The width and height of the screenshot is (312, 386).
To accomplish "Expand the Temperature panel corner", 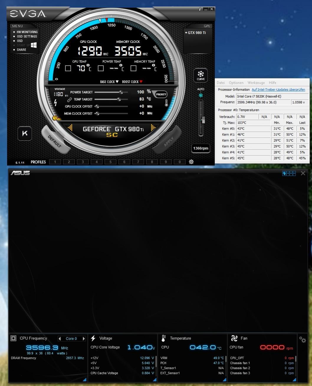I will click(224, 379).
